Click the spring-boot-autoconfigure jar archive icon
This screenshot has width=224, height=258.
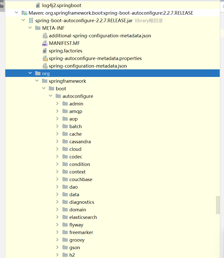coord(31,21)
